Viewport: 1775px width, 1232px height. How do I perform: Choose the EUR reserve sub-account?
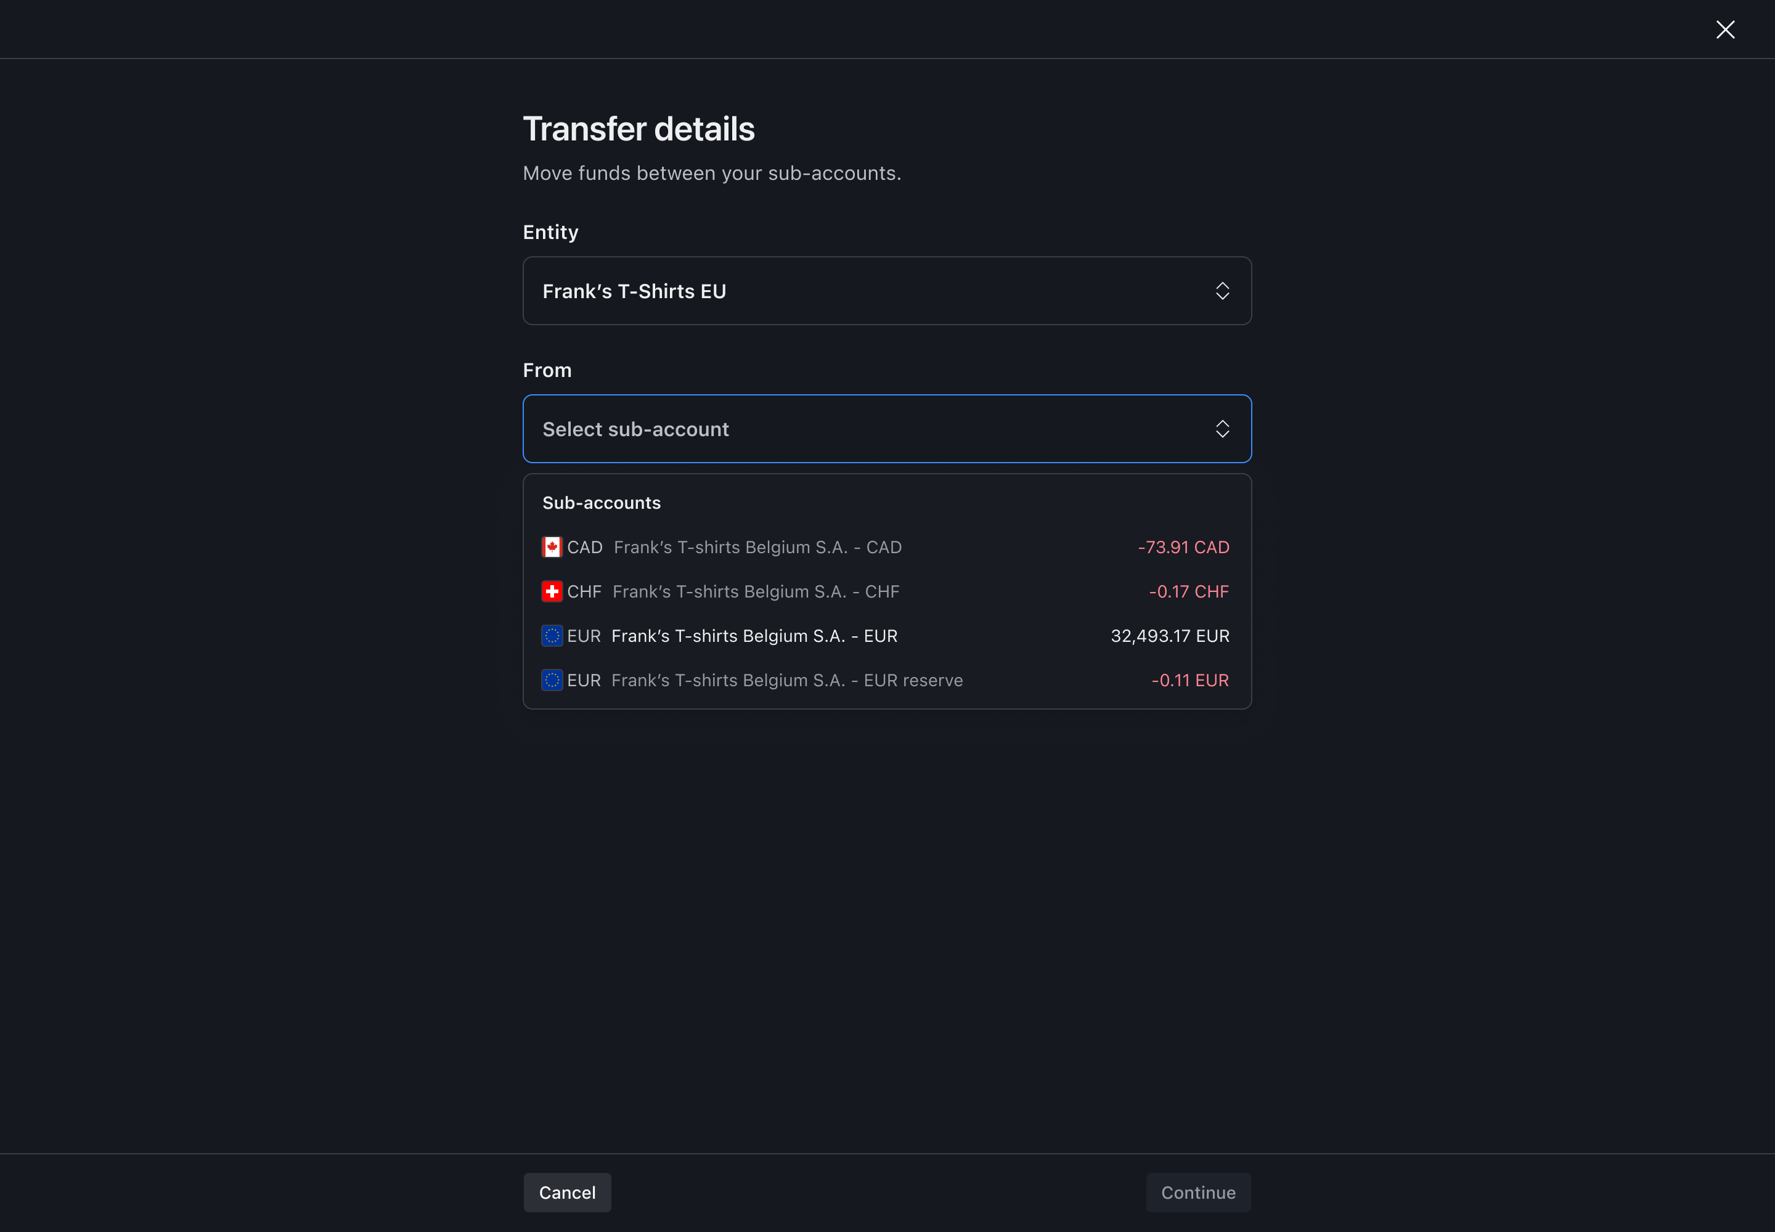coord(886,680)
